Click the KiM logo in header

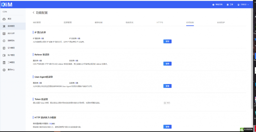pos(7,4)
